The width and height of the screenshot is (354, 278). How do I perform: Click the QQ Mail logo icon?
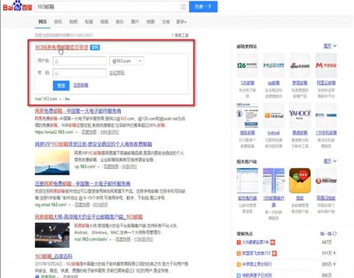pos(274,66)
